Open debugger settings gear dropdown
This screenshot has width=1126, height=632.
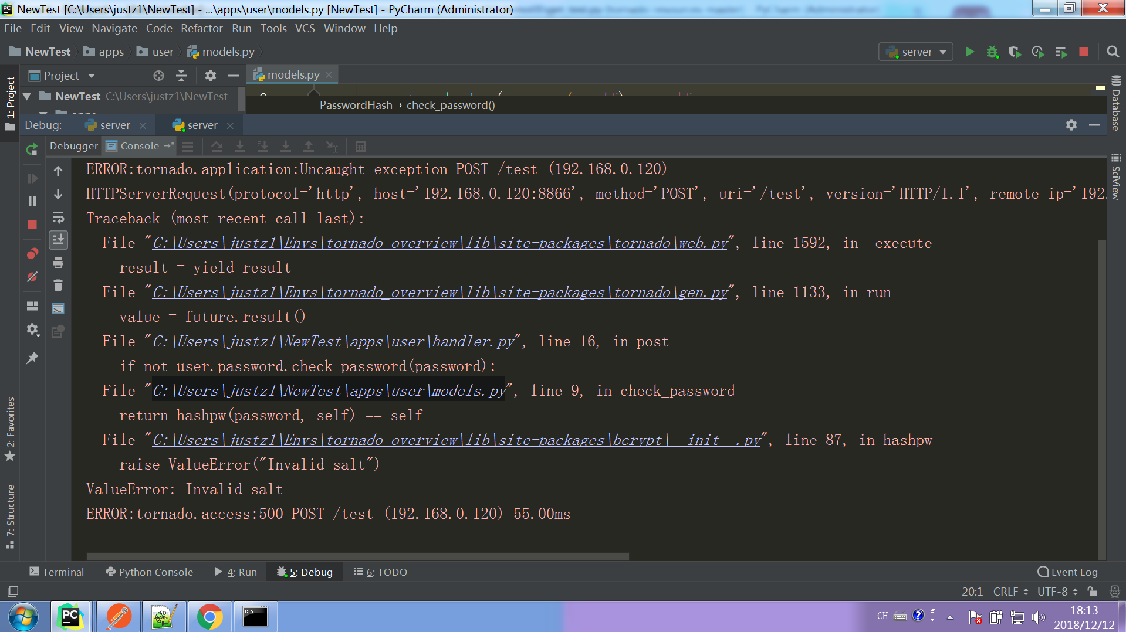pyautogui.click(x=32, y=330)
